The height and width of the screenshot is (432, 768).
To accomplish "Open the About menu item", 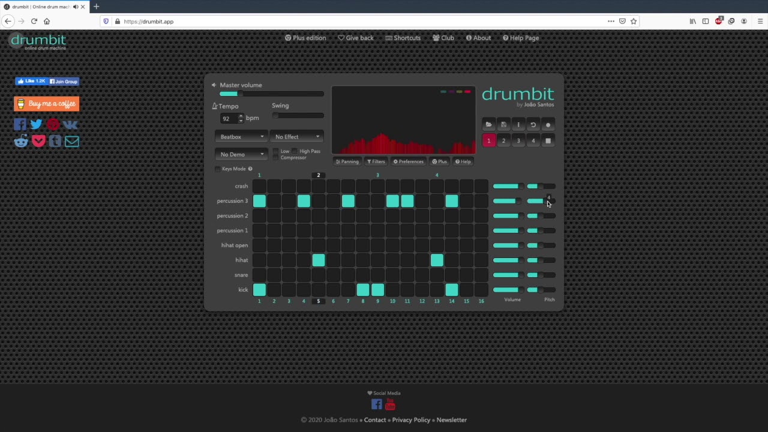I will (478, 38).
